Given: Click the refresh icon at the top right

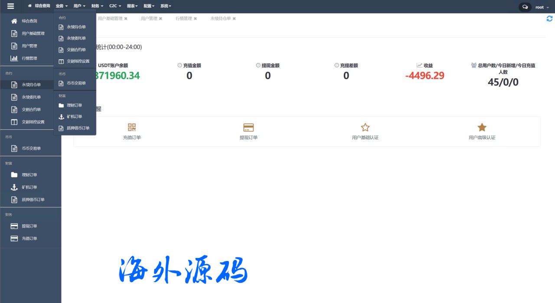Looking at the screenshot, I should coord(549,19).
